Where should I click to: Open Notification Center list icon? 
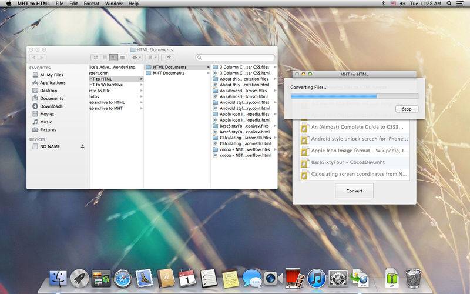point(460,4)
